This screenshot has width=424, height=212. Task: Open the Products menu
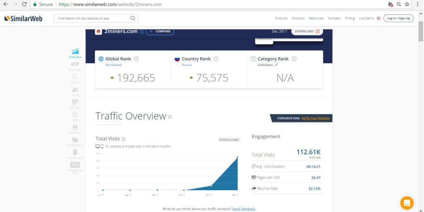(x=281, y=18)
